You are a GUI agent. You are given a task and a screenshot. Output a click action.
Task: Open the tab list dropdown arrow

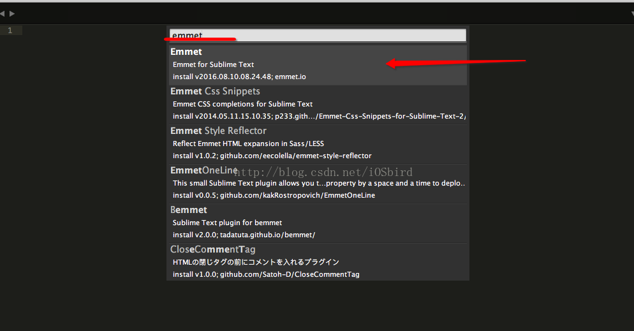click(x=632, y=14)
